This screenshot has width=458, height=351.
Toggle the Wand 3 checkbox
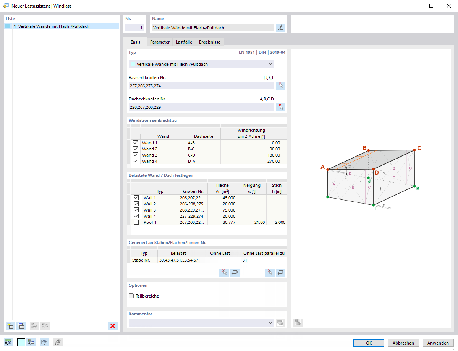tap(135, 155)
